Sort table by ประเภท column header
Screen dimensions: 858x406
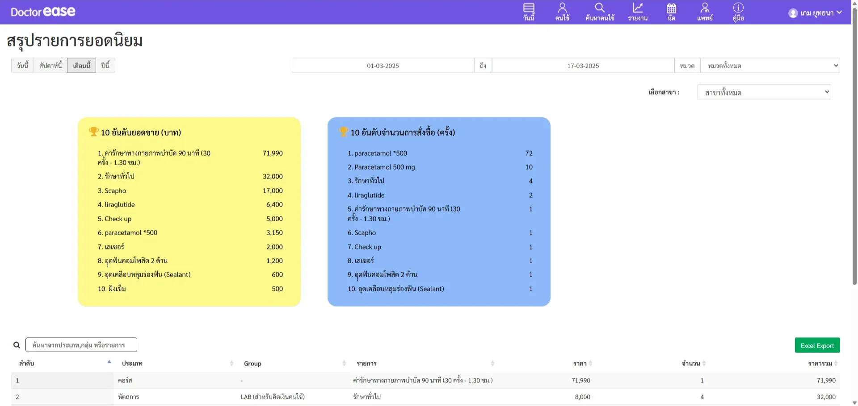(132, 364)
